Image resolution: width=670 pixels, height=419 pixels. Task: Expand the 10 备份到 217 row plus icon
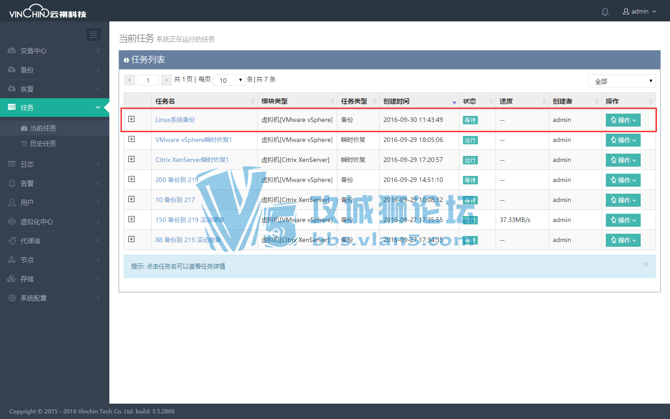[132, 199]
